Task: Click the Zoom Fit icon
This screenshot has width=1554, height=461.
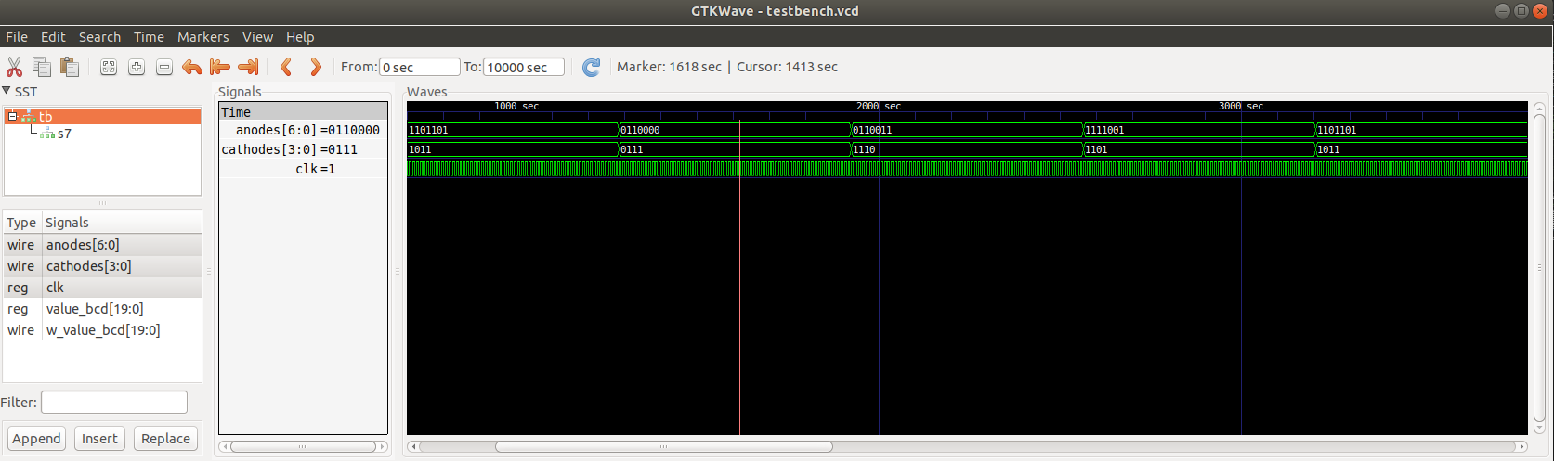Action: pyautogui.click(x=109, y=67)
